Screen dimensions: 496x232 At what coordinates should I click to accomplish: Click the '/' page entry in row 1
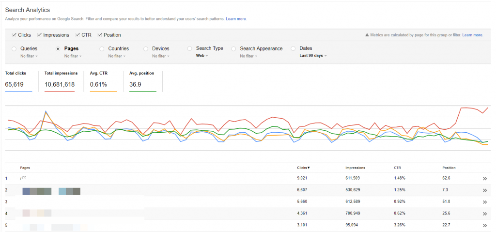pyautogui.click(x=20, y=179)
